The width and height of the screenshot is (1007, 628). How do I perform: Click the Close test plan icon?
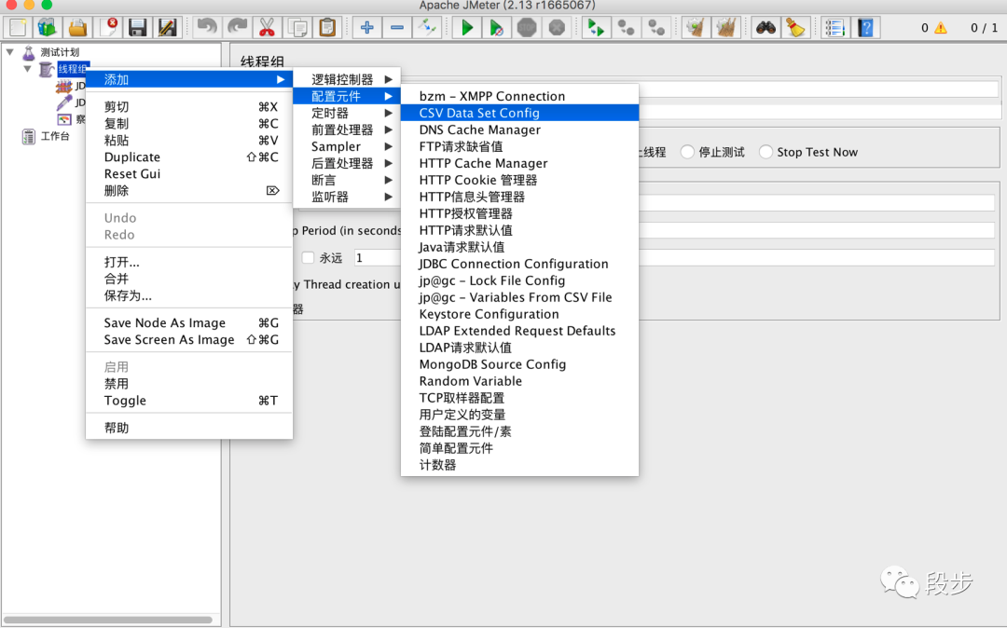107,28
